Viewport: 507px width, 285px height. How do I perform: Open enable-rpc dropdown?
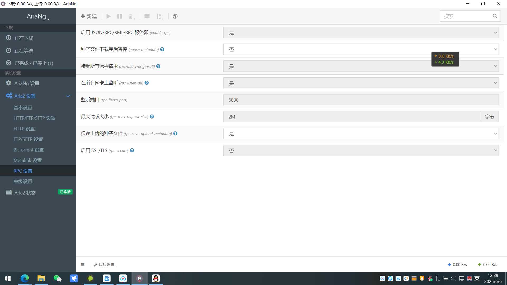tap(361, 32)
